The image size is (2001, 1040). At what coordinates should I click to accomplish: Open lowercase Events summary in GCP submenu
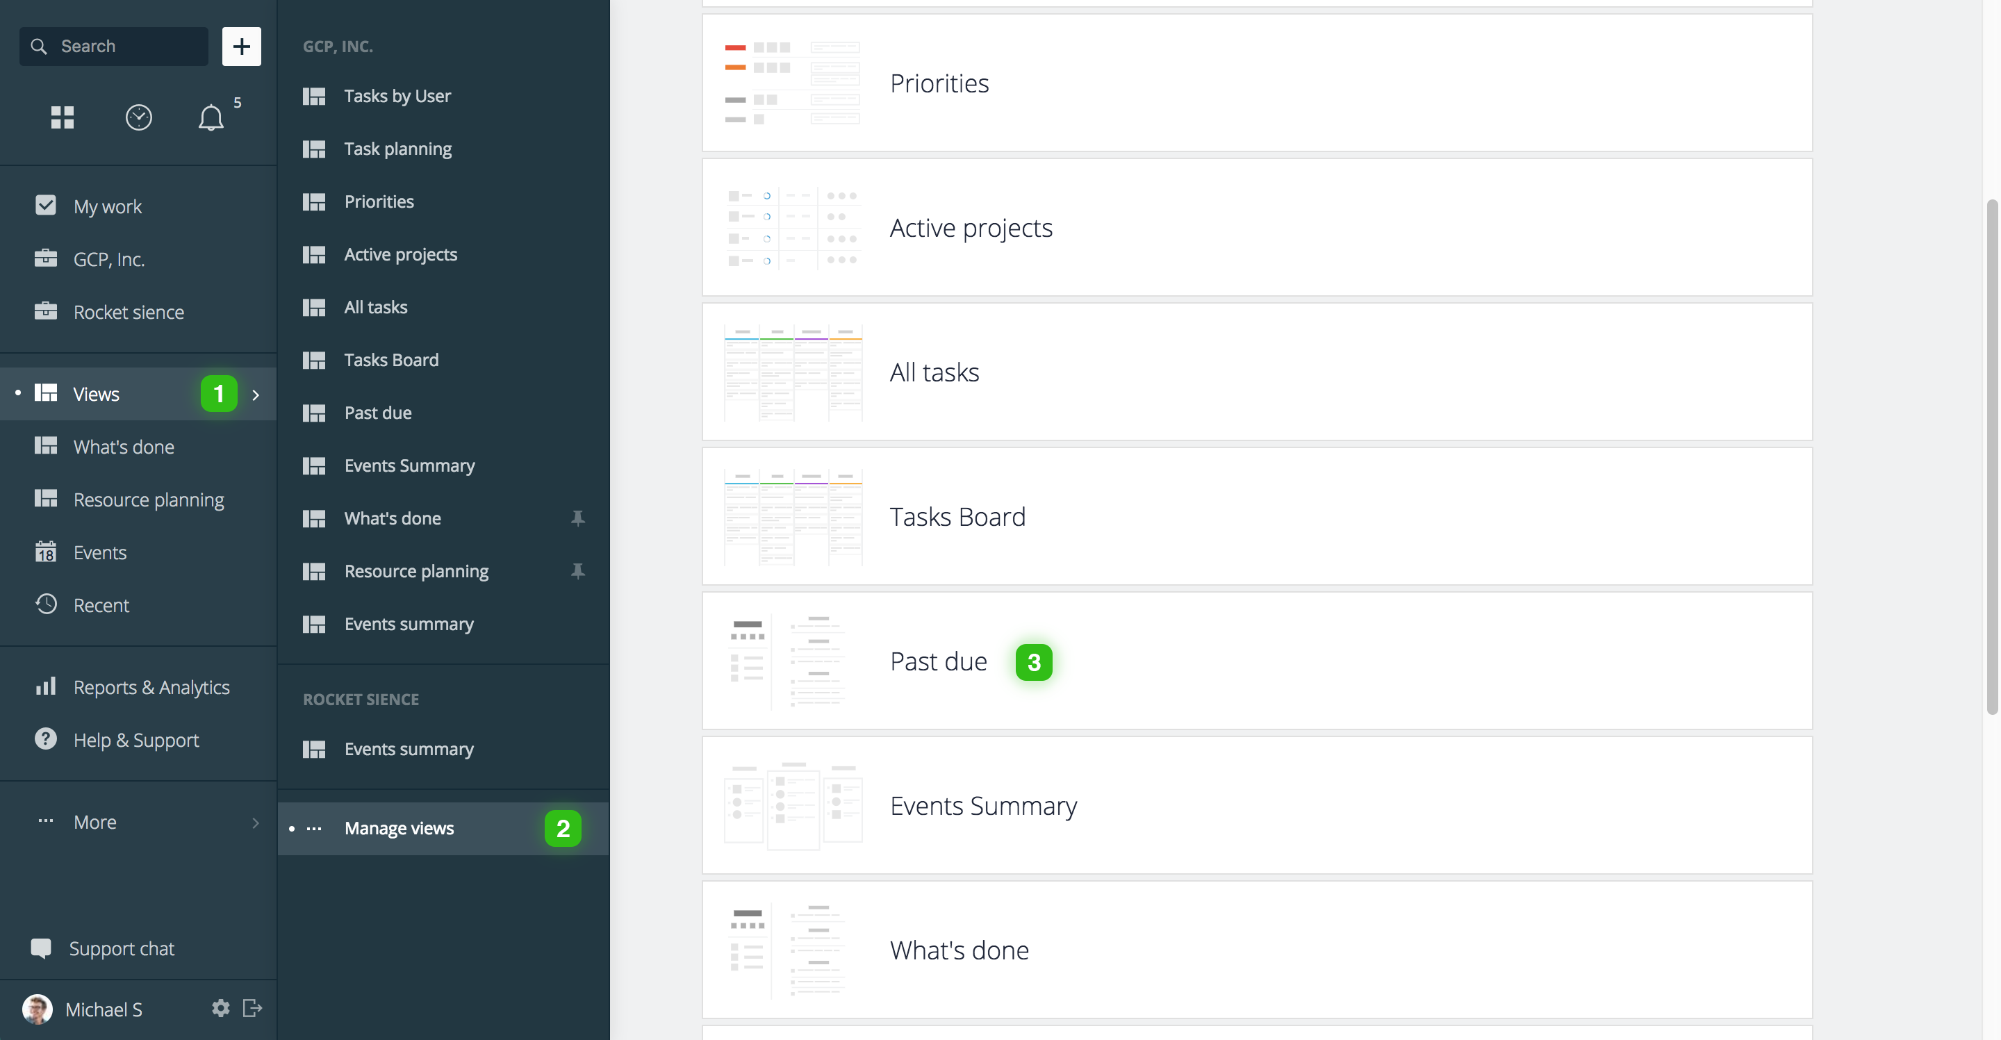coord(443,625)
